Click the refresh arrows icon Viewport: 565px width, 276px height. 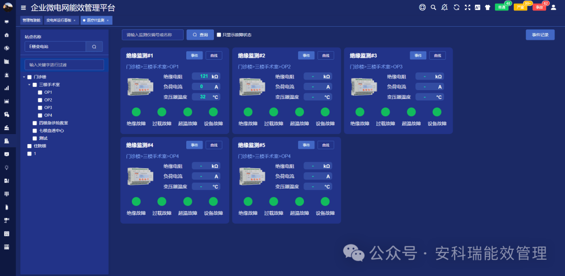pos(456,7)
